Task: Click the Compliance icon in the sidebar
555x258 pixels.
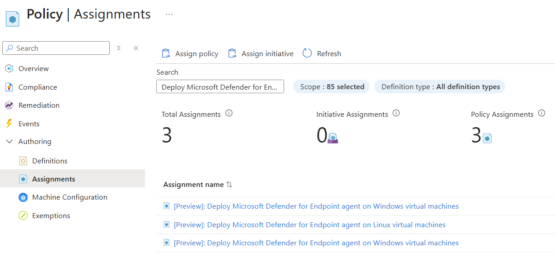Action: pyautogui.click(x=9, y=87)
